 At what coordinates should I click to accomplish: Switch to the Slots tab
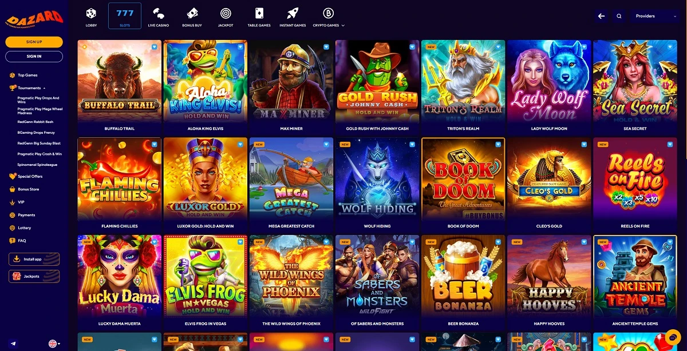coord(125,17)
